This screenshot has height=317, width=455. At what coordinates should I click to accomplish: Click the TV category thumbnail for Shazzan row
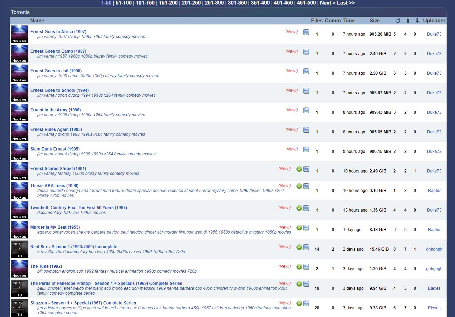coord(20,308)
